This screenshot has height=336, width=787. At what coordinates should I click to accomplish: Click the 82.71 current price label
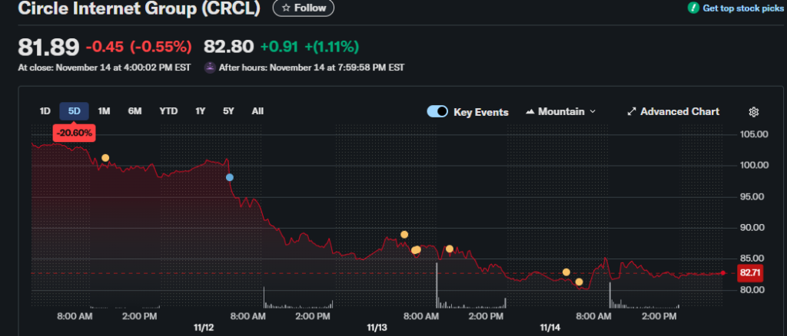click(749, 272)
